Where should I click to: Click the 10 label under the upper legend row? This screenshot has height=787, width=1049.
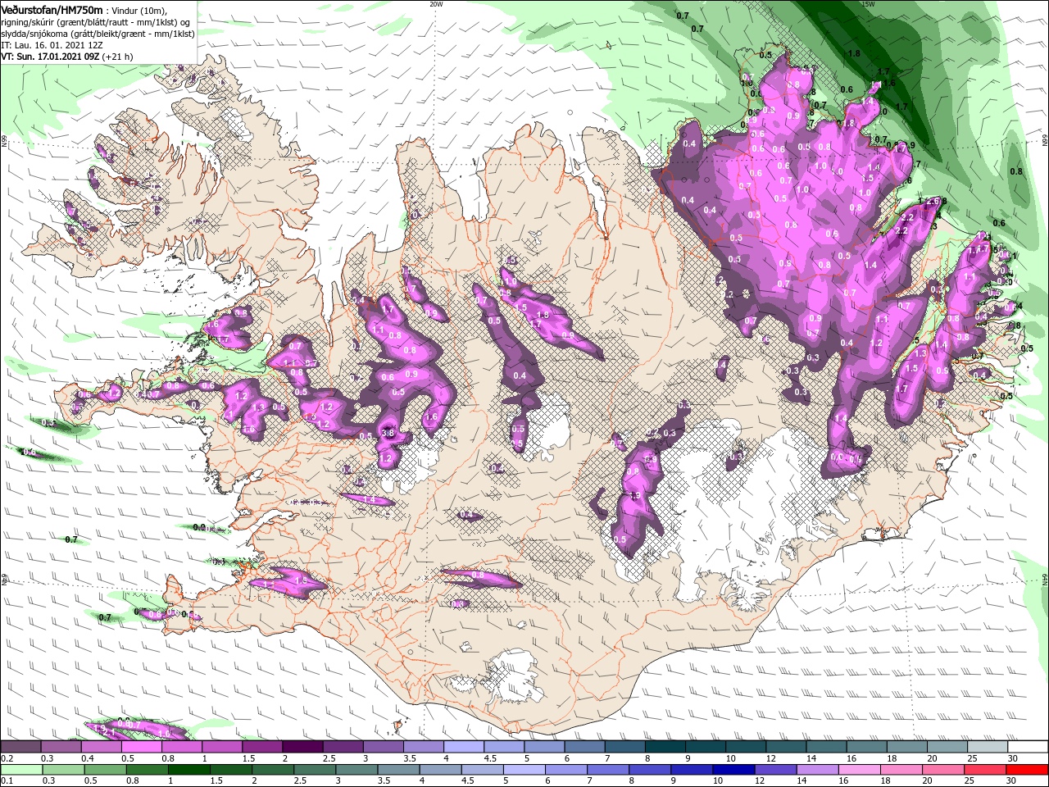[x=730, y=758]
